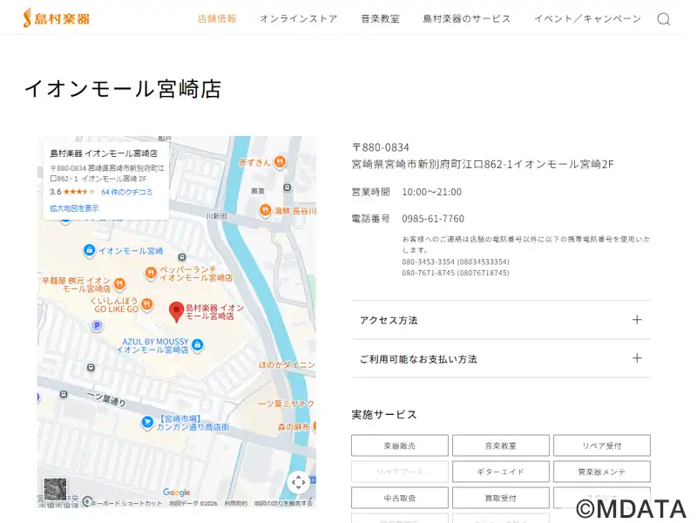
Task: Open the 64 件のクチコミ reviews link
Action: [127, 192]
